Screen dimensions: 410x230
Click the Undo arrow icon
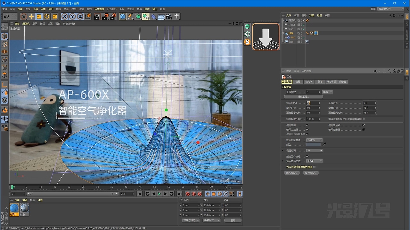click(x=6, y=16)
